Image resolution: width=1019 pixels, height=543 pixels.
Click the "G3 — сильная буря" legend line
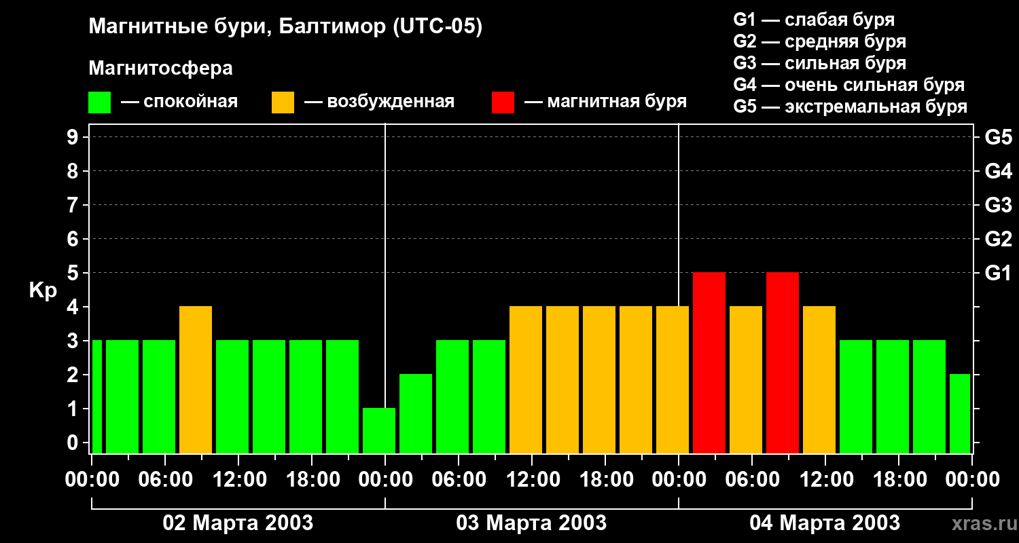[x=820, y=63]
